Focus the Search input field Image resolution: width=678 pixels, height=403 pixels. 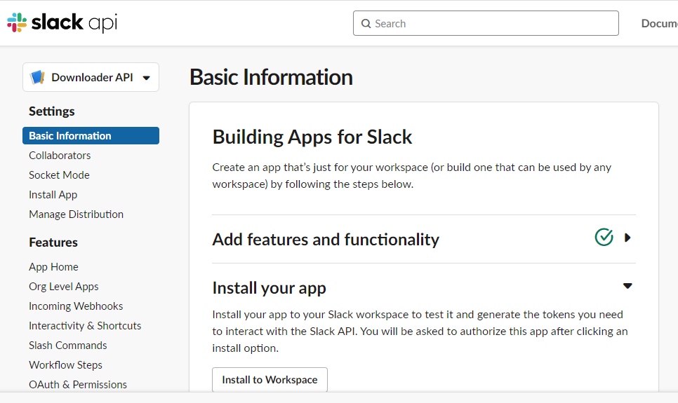(x=486, y=23)
